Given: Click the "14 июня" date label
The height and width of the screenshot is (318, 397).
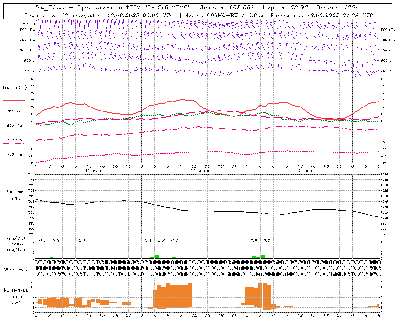Looking at the screenshot, I should pos(200,171).
